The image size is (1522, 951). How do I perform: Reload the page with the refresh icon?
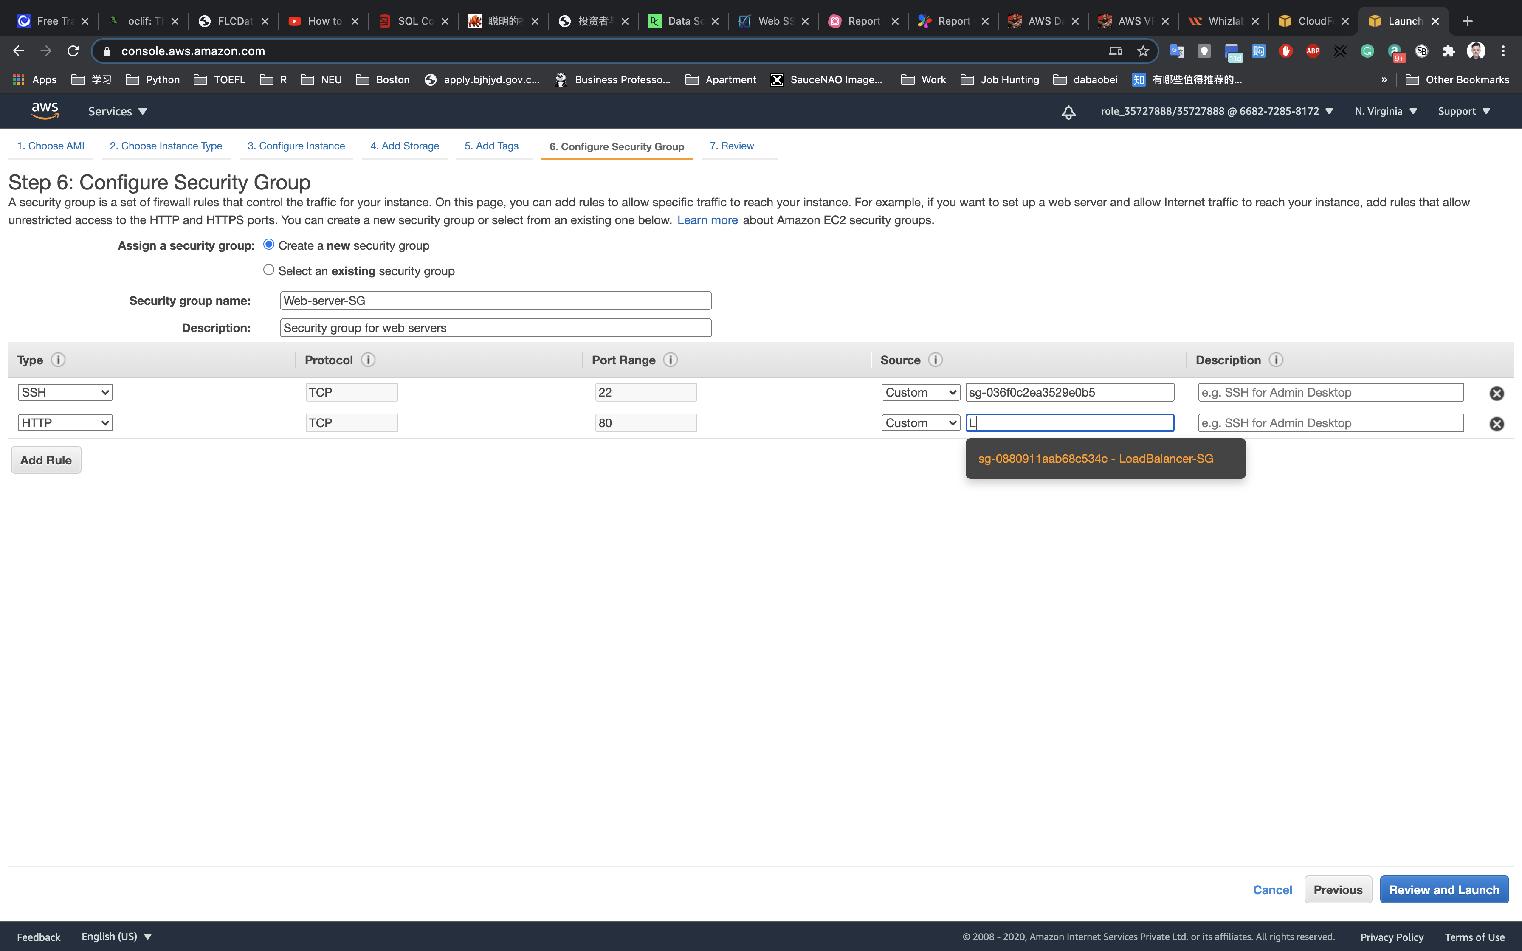coord(73,51)
